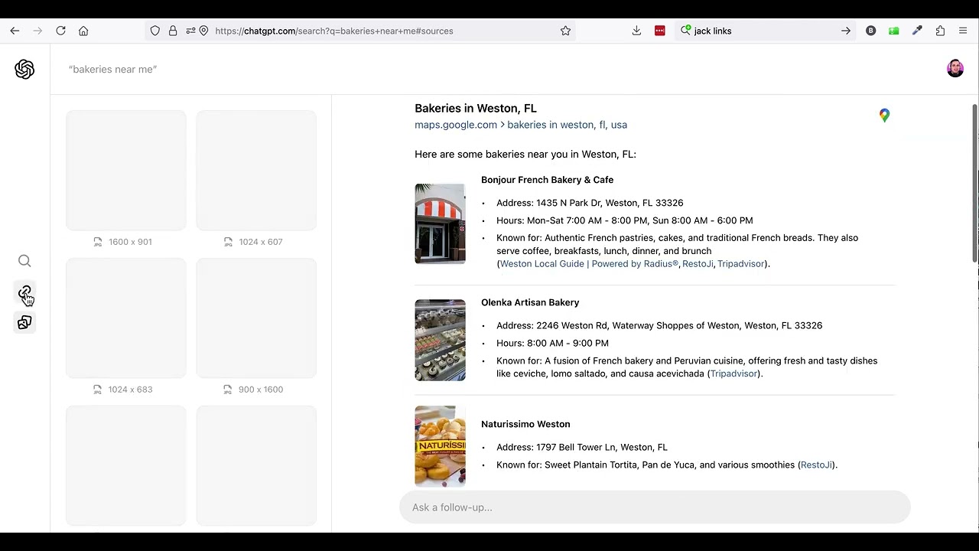The width and height of the screenshot is (979, 551).
Task: Click the browser forward arrow
Action: (x=37, y=31)
